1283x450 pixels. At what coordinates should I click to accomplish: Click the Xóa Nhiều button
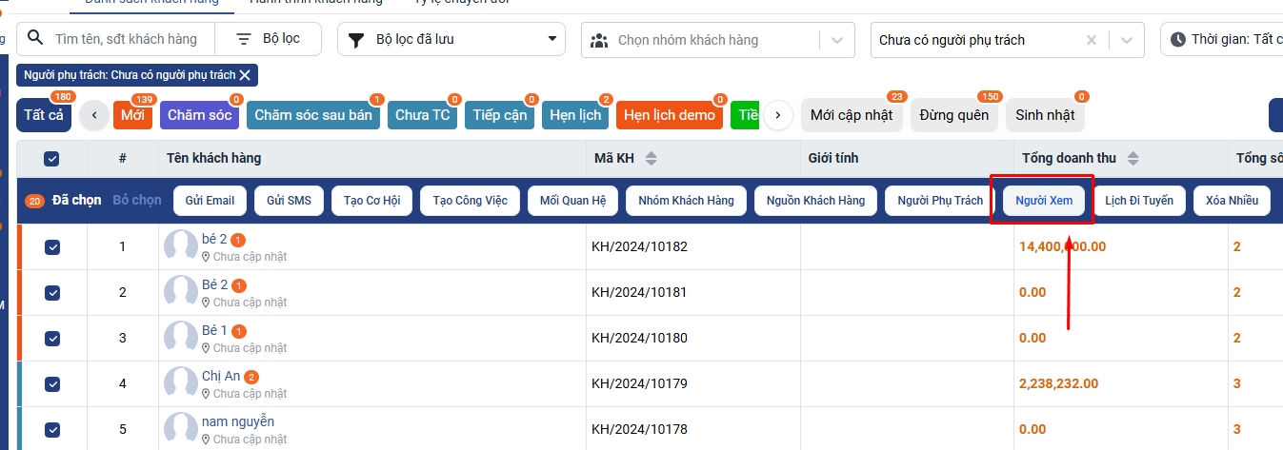[1233, 201]
